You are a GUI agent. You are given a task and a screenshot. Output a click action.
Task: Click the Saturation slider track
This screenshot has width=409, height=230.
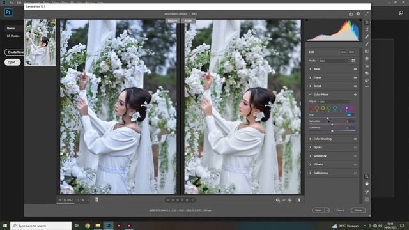332,124
